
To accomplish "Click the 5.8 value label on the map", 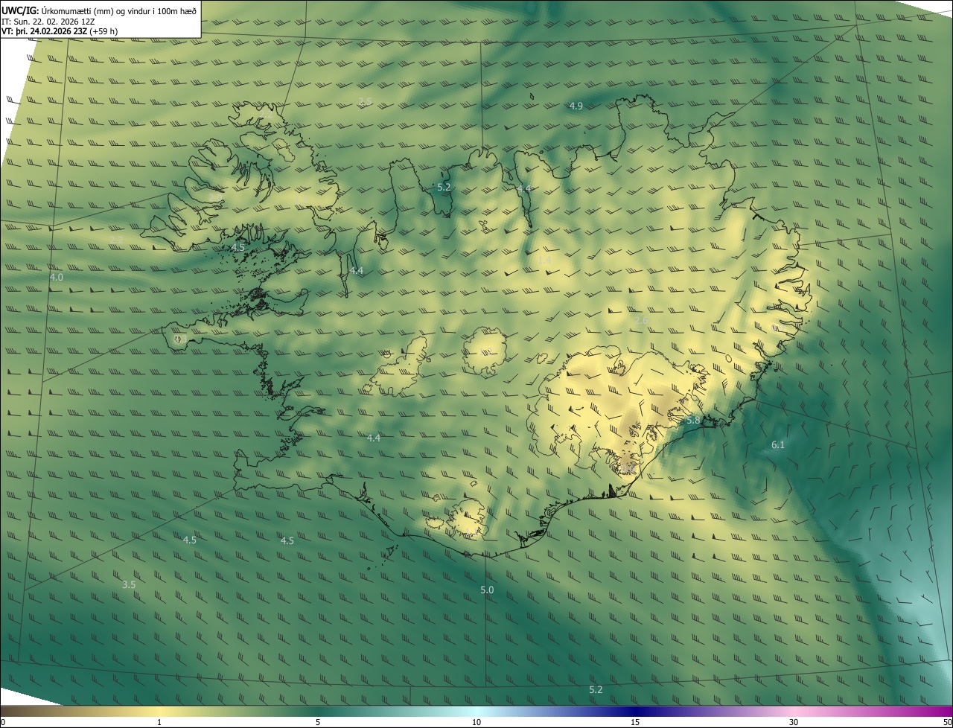I will click(693, 421).
